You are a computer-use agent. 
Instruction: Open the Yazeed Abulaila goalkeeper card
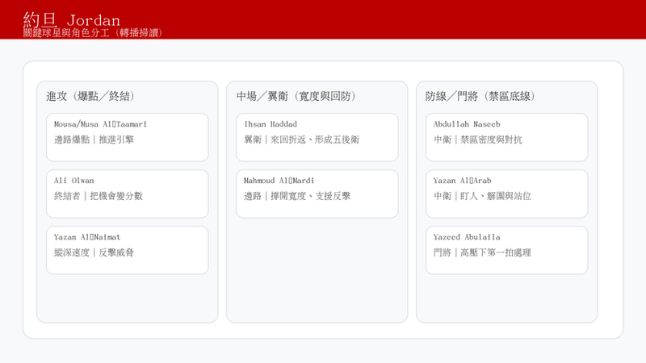(x=507, y=250)
